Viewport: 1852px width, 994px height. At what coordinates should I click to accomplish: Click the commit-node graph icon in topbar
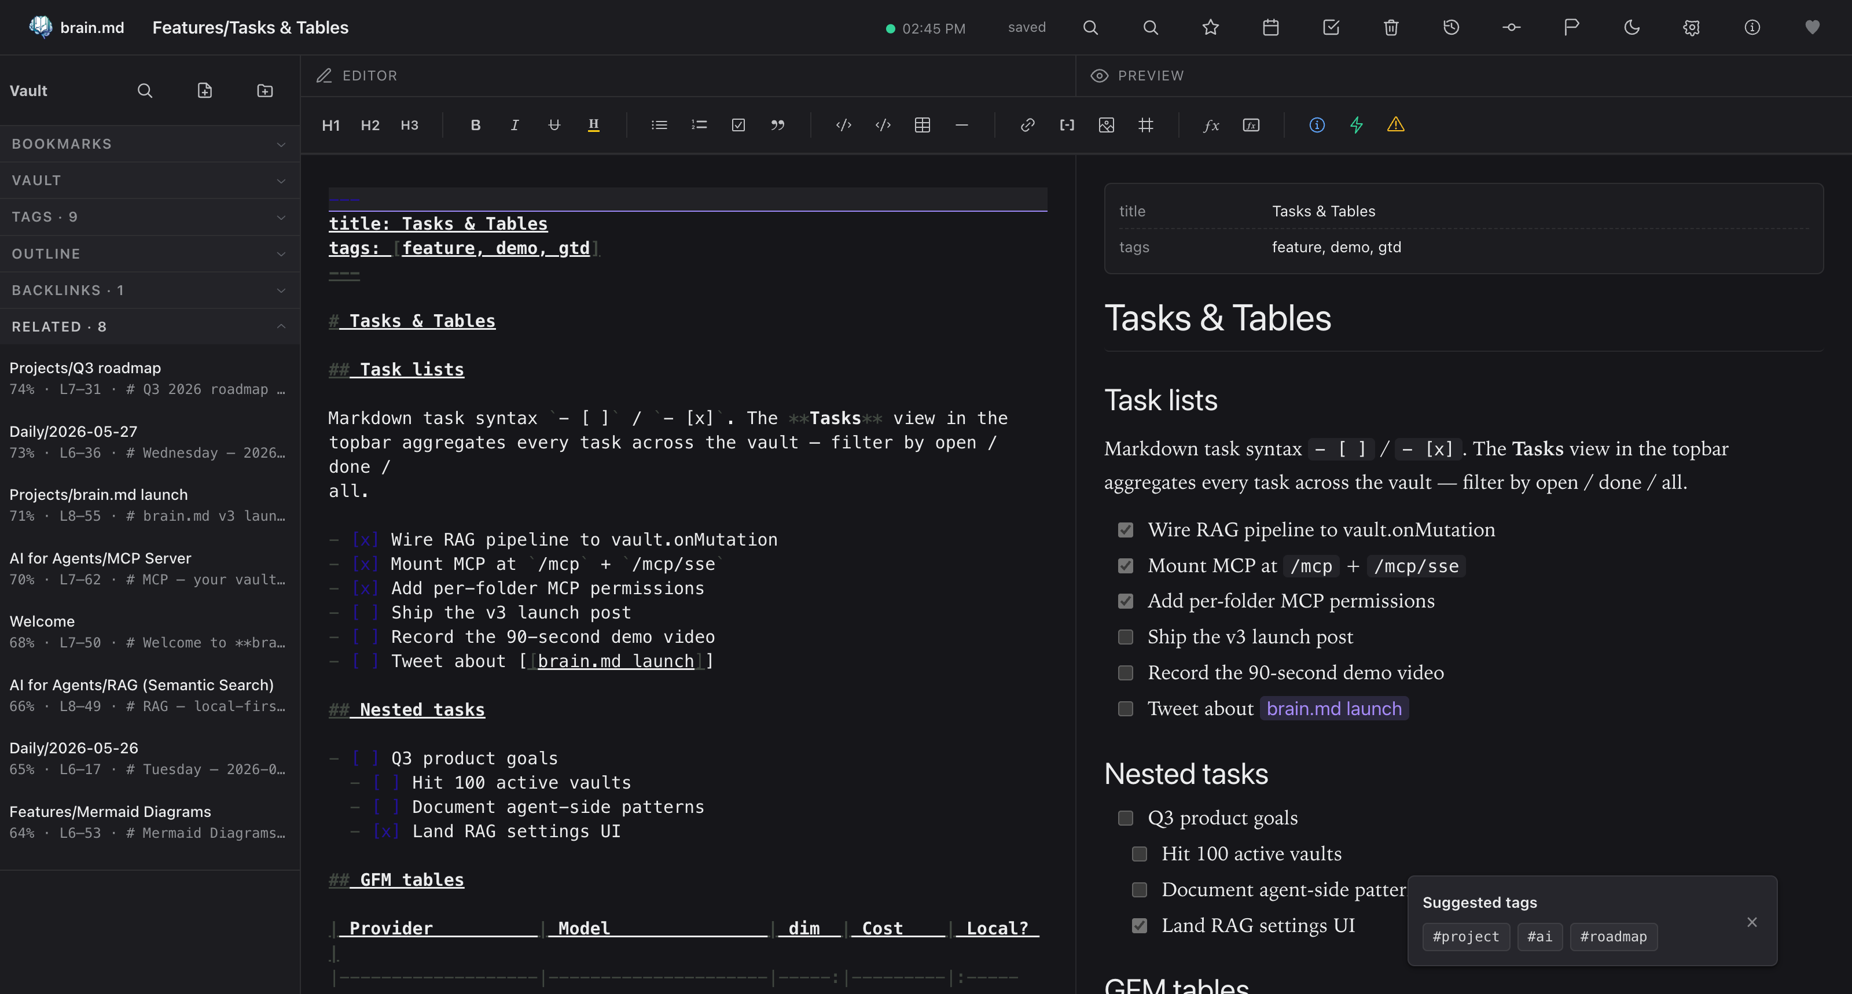pyautogui.click(x=1511, y=27)
